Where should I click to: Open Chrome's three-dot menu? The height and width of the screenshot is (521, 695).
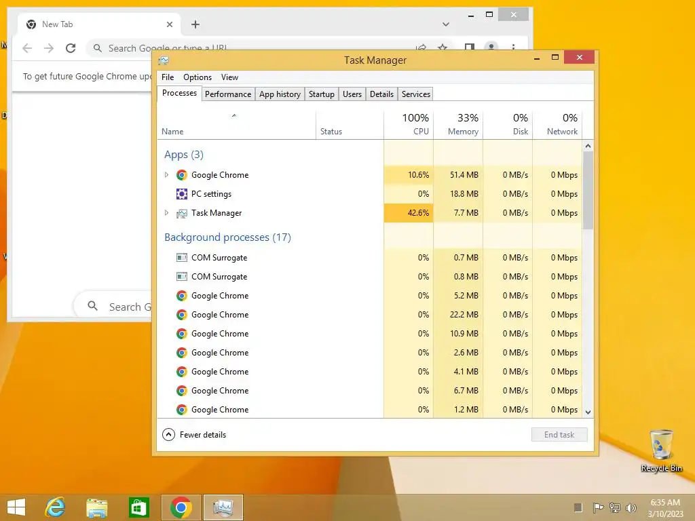513,47
